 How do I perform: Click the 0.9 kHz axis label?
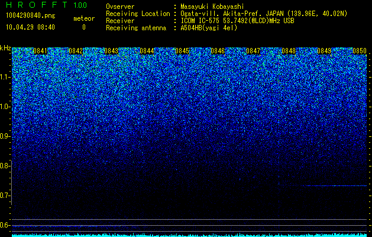(5, 136)
